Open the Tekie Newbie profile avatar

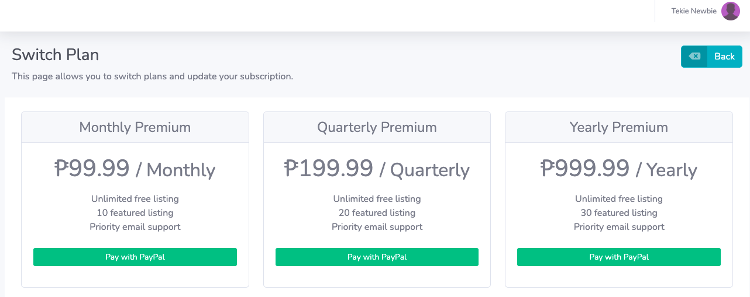pyautogui.click(x=731, y=11)
